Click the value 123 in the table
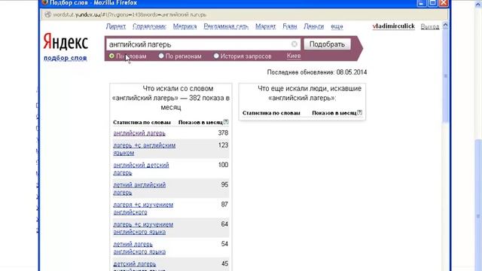The width and height of the screenshot is (482, 271). 223,145
